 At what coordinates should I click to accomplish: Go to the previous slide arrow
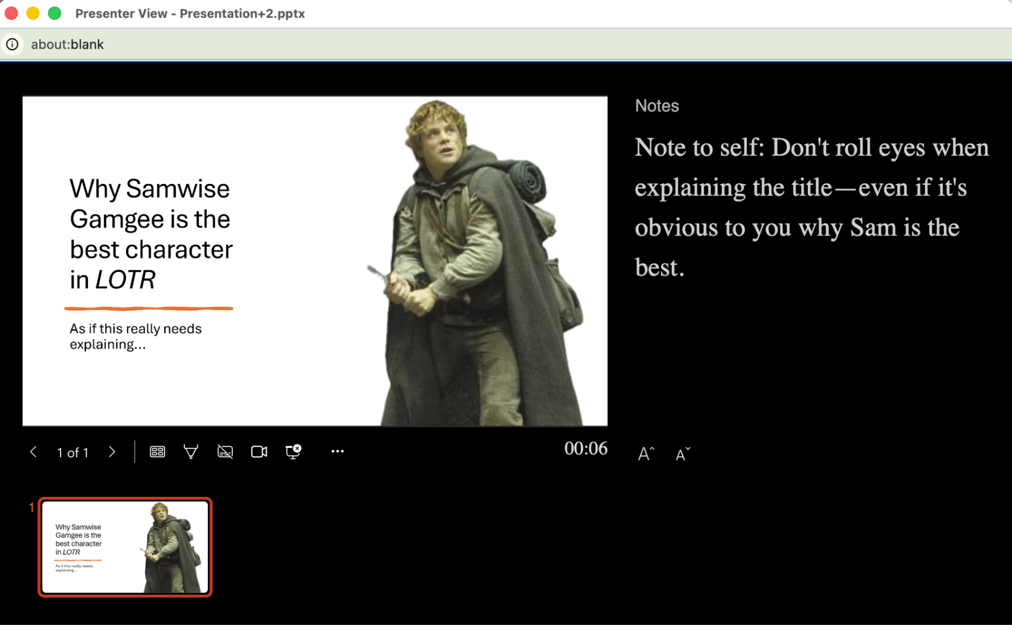(x=33, y=452)
